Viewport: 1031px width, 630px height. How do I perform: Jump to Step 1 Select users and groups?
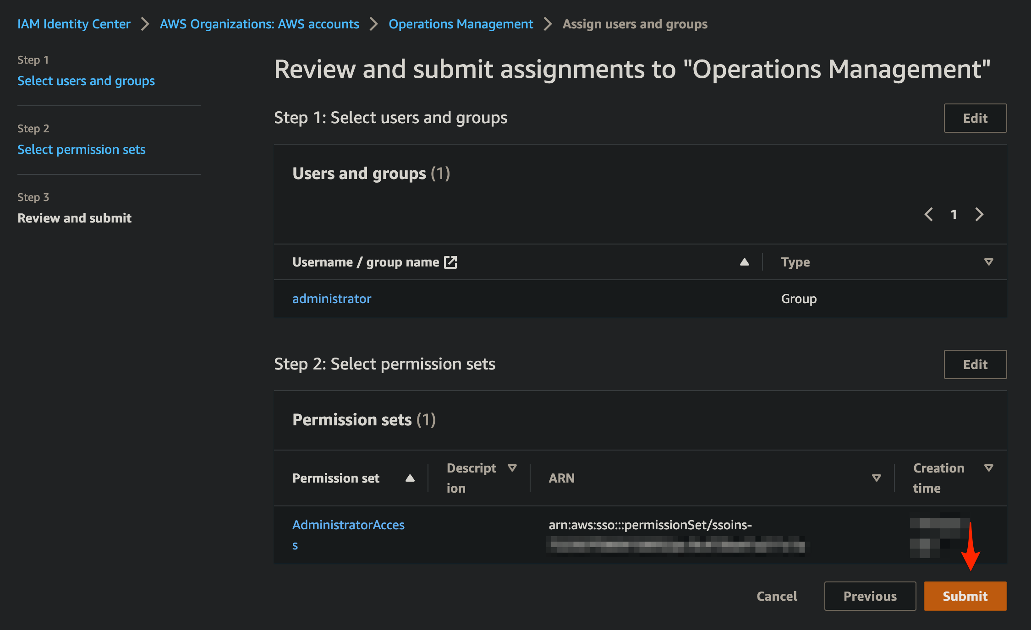[x=86, y=81]
